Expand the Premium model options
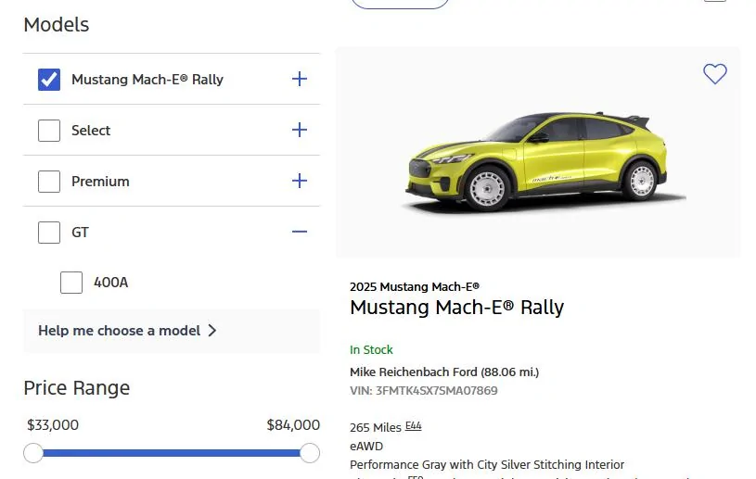 (x=300, y=181)
